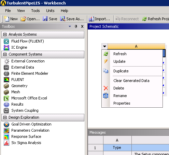Collapse the Design Exploration section

point(5,117)
